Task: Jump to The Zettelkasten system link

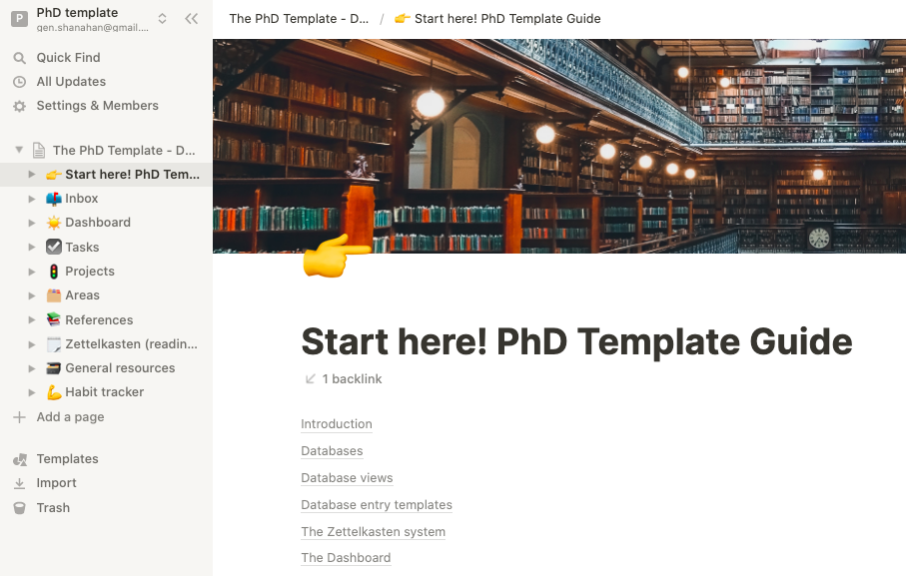Action: [x=373, y=532]
